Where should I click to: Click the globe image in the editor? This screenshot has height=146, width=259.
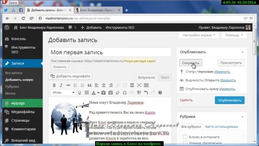point(70,118)
